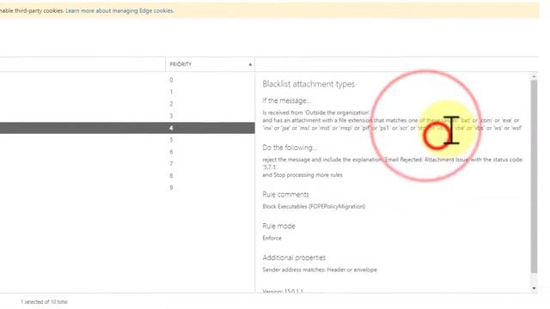
Task: Click the 'Rule mode' heading
Action: pos(278,226)
